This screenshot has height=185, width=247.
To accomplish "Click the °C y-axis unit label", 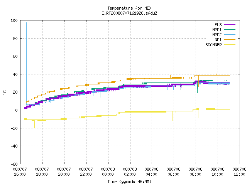I will pyautogui.click(x=4, y=92).
